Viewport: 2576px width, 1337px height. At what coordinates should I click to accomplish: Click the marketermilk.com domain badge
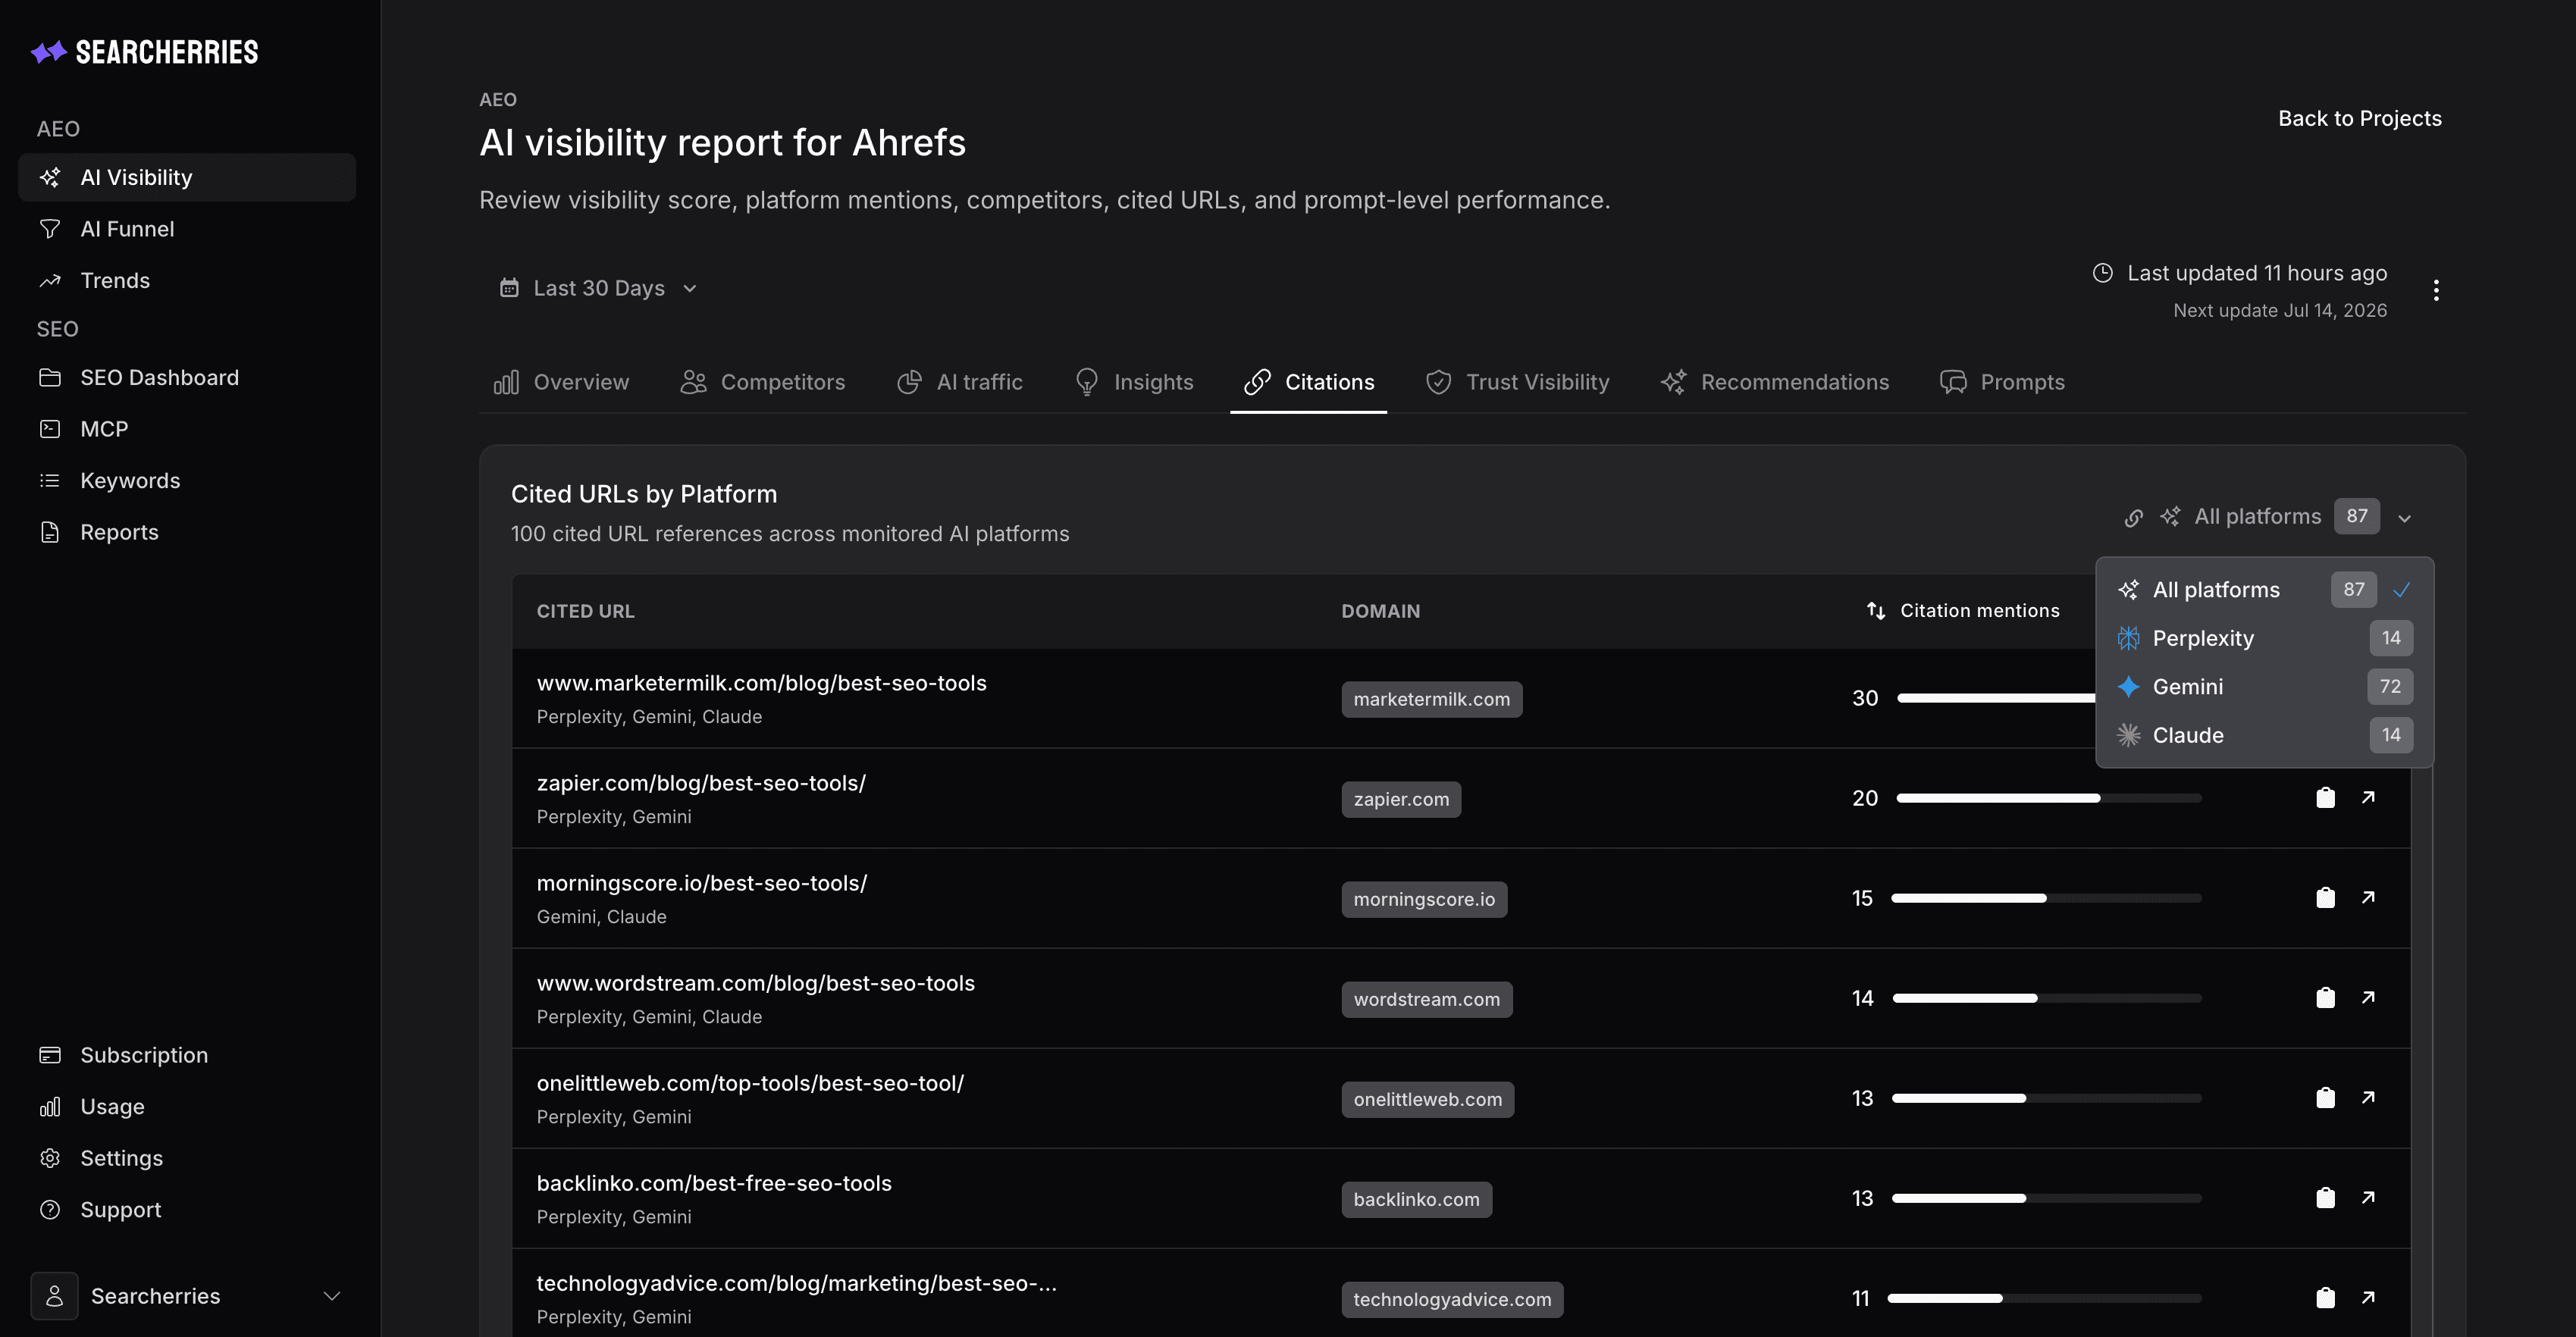(1431, 699)
